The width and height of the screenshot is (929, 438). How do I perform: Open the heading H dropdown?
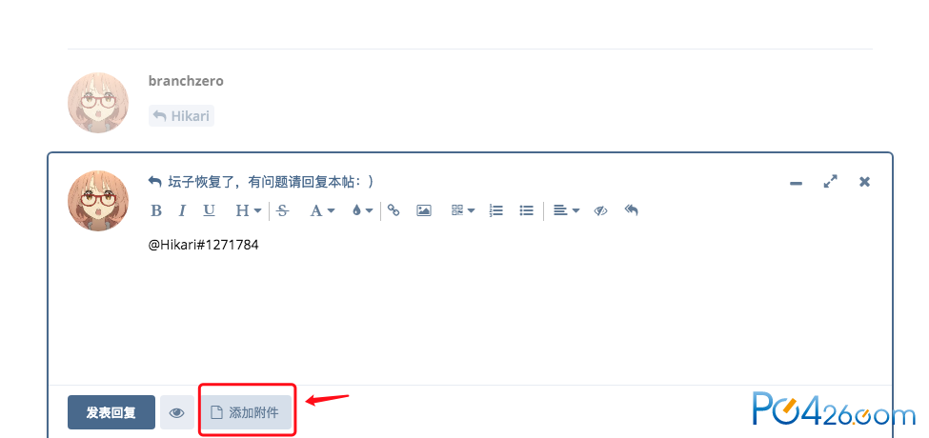[x=249, y=210]
